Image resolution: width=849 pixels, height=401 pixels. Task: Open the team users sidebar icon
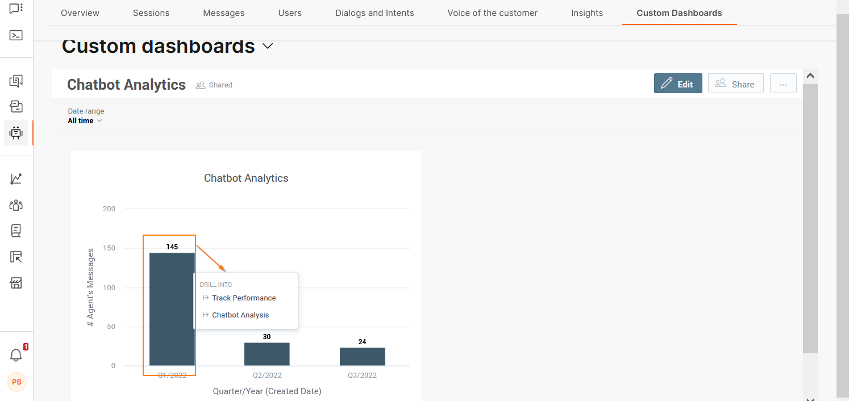coord(16,205)
